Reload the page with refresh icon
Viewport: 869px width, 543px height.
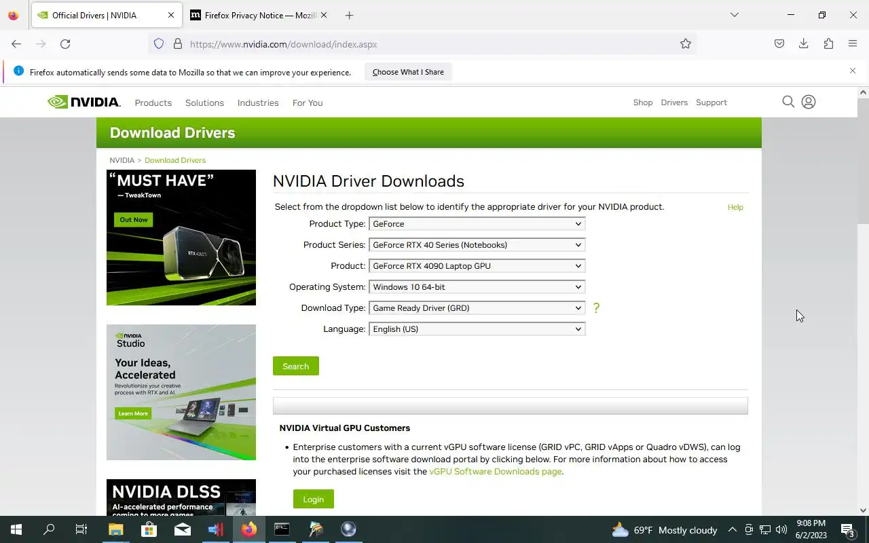(65, 44)
